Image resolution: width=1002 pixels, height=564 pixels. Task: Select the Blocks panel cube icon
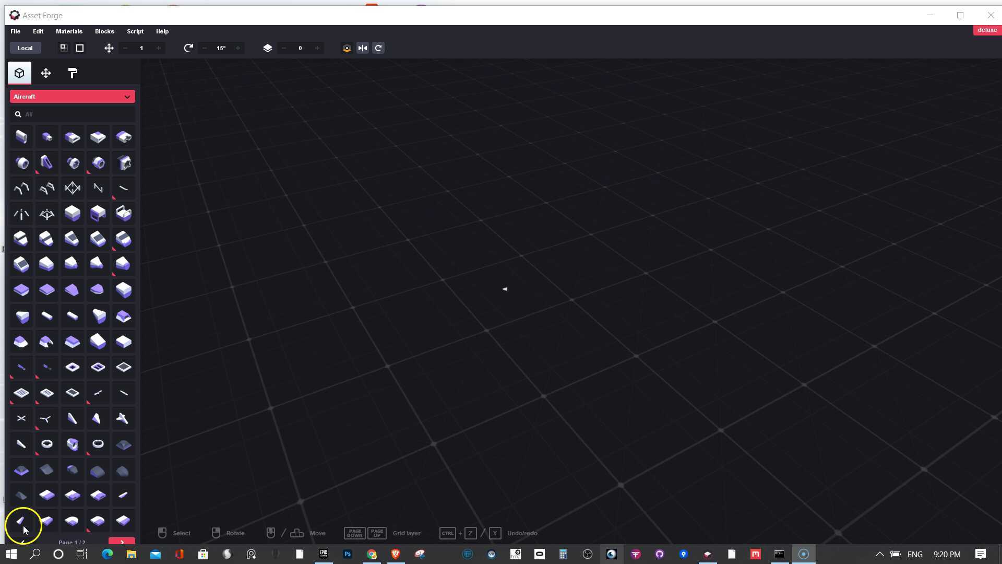click(19, 73)
